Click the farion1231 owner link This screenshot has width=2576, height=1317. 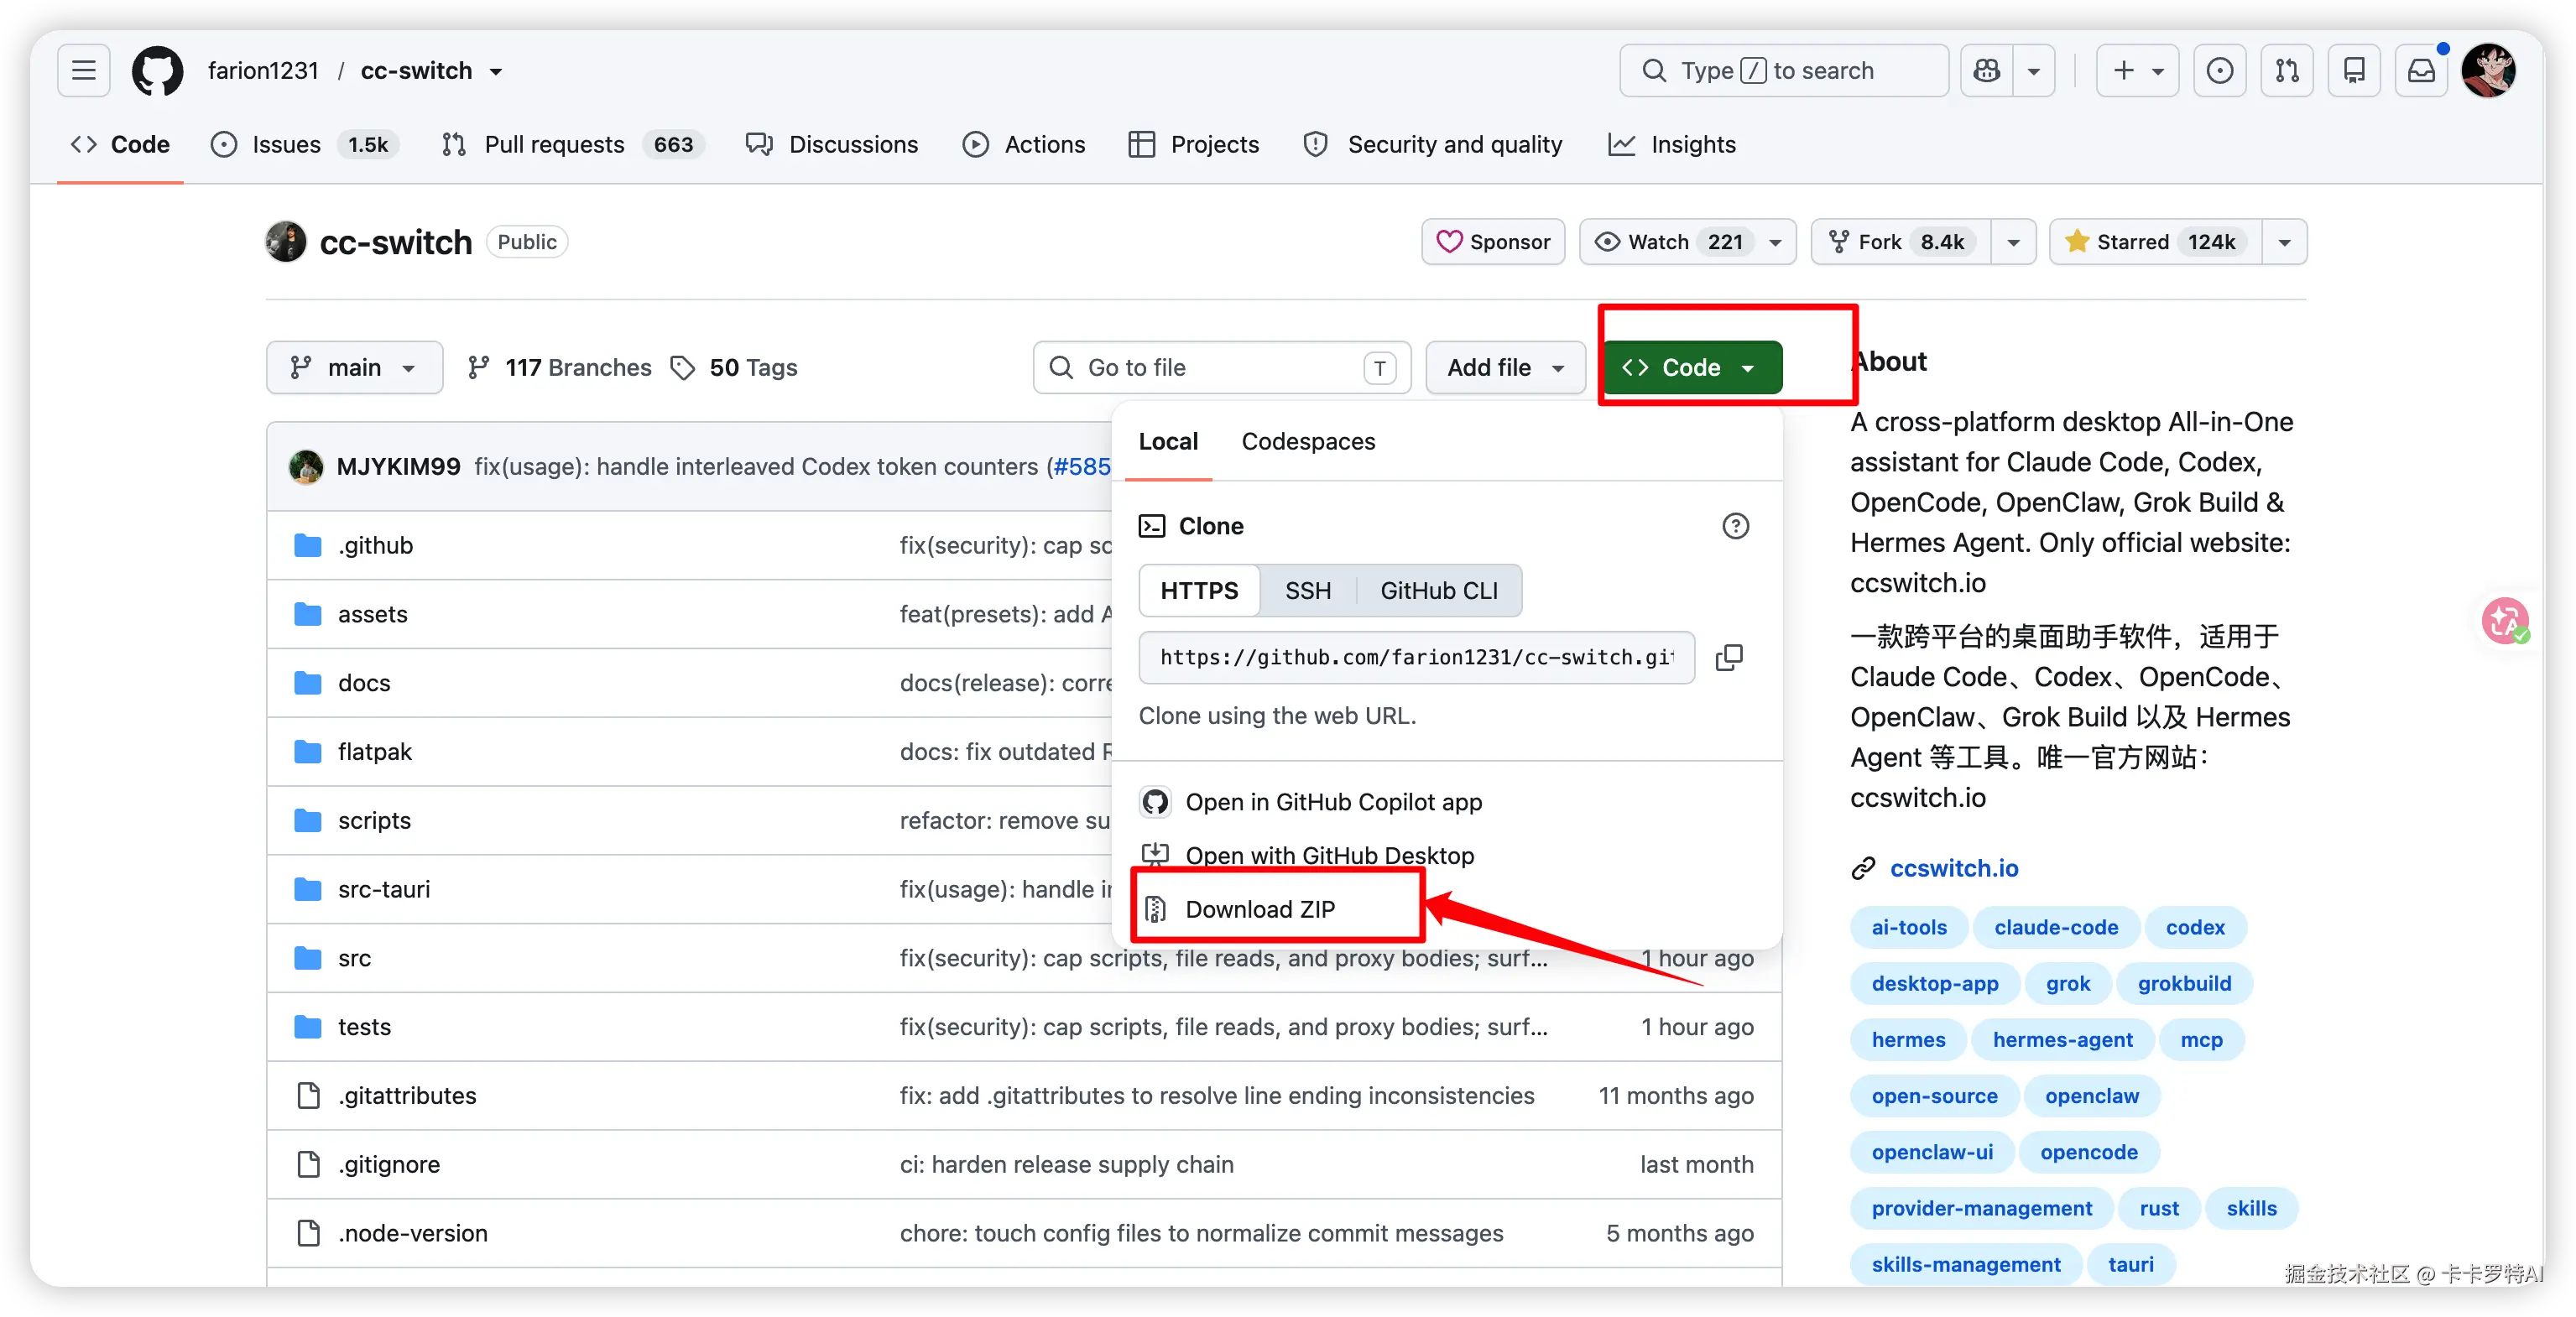(x=263, y=71)
